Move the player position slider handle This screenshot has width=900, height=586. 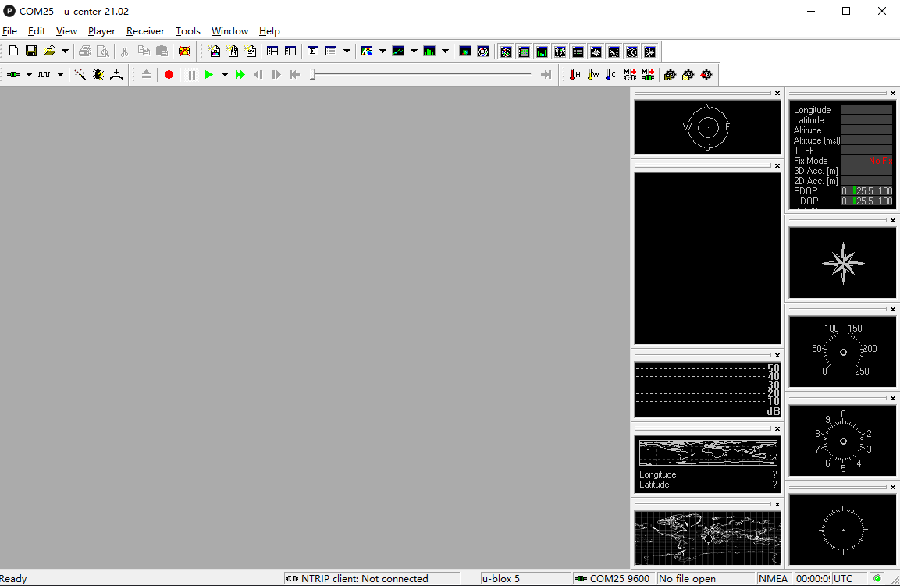(313, 75)
